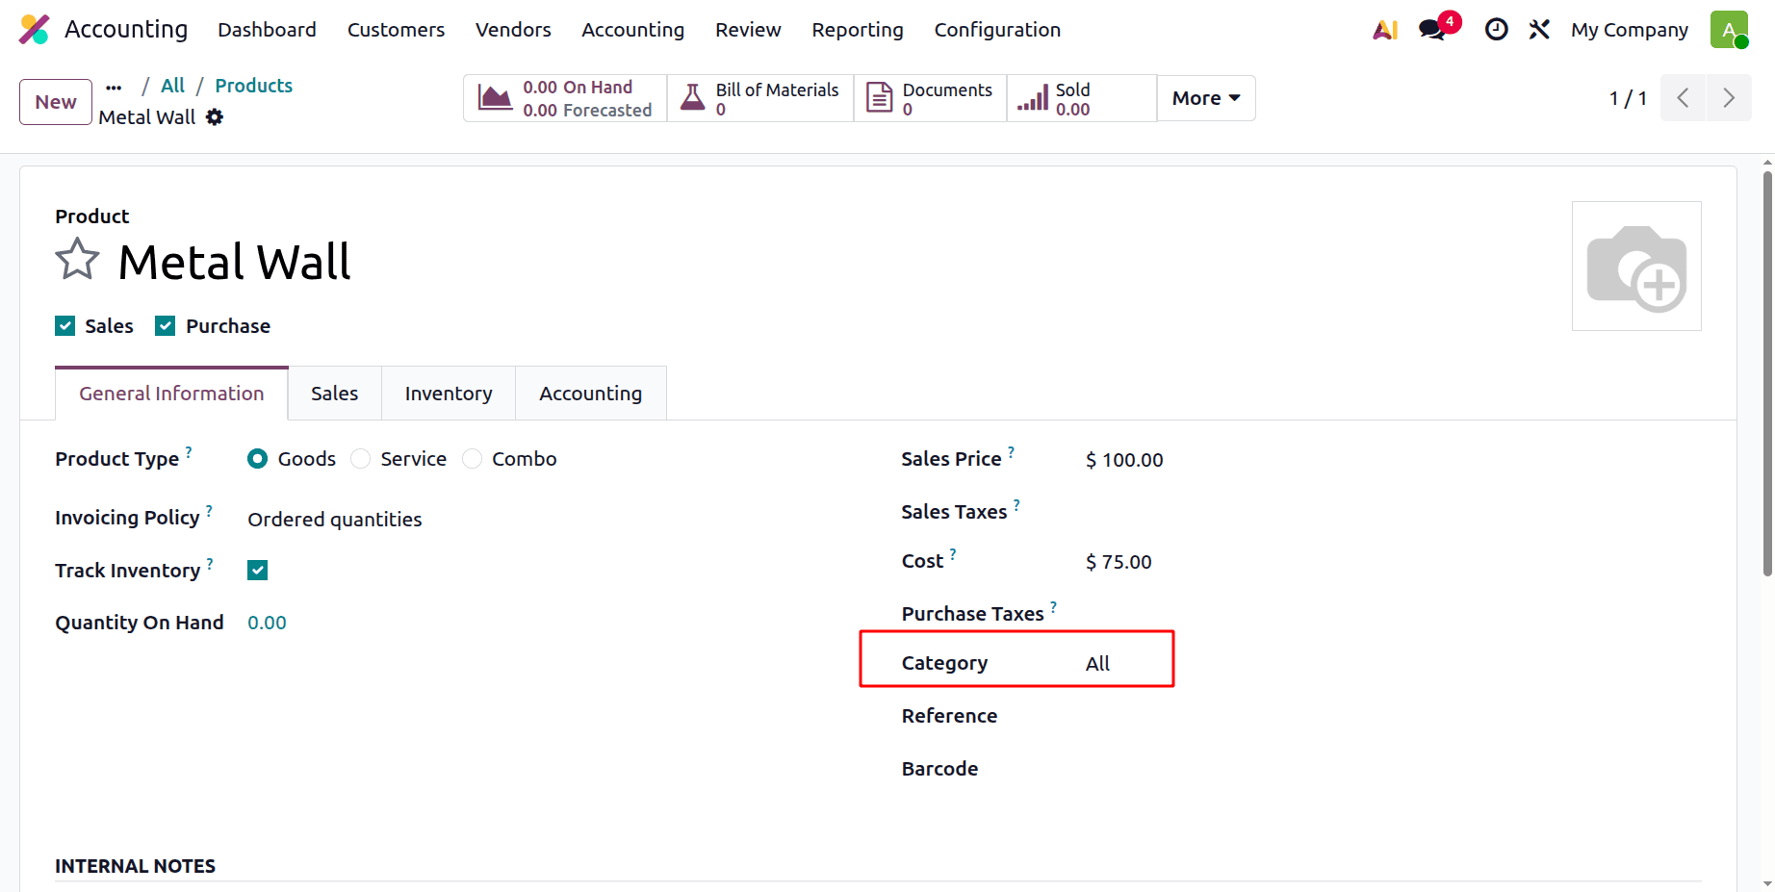1775x892 pixels.
Task: Select the Goods product type
Action: click(x=257, y=459)
